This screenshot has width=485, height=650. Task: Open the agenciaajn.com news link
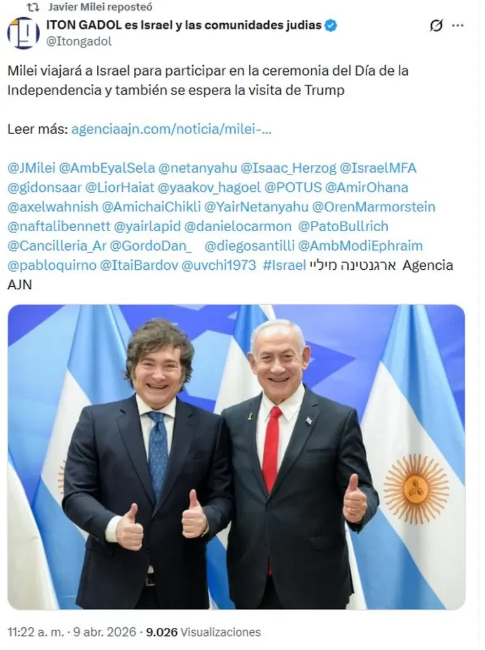coord(171,129)
